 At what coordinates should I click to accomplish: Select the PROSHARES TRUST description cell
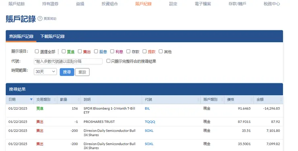click(x=99, y=122)
